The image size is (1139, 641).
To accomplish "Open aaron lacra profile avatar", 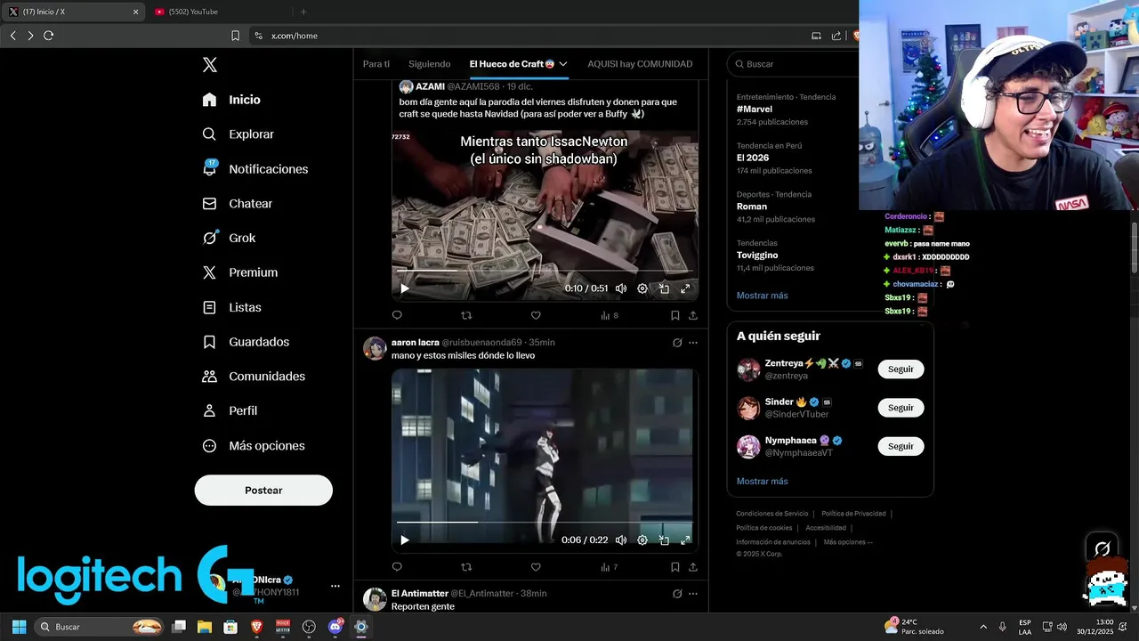I will (375, 348).
